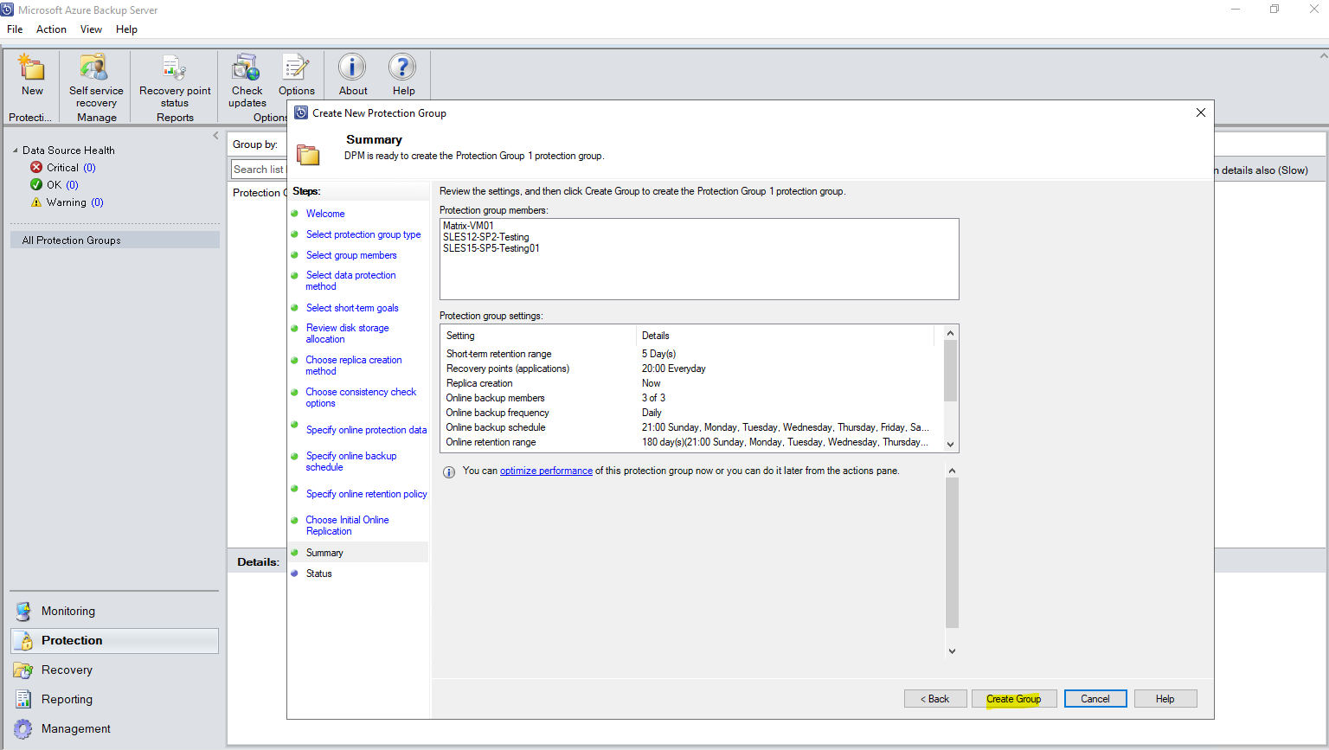This screenshot has height=750, width=1329.
Task: Open the Monitoring workspace
Action: point(114,611)
